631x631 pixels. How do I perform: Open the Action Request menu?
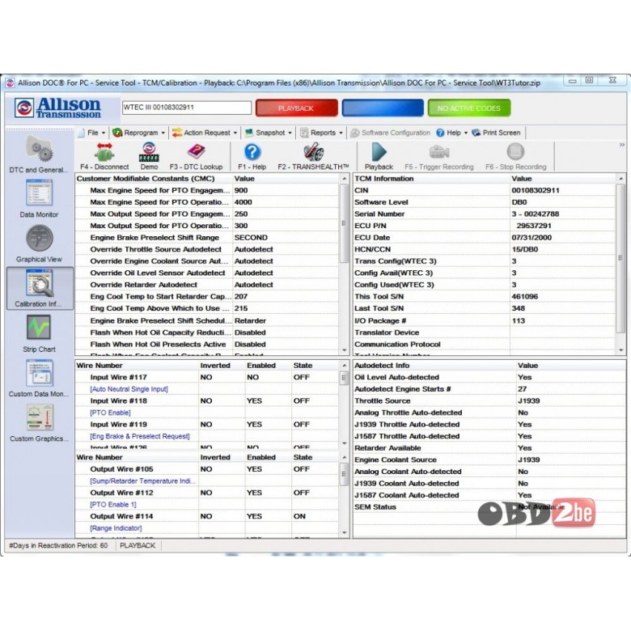pos(205,133)
